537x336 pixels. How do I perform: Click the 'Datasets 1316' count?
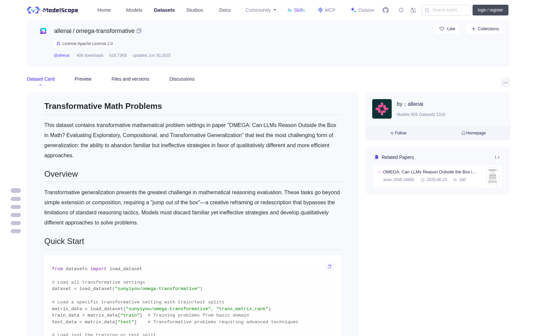click(x=432, y=115)
